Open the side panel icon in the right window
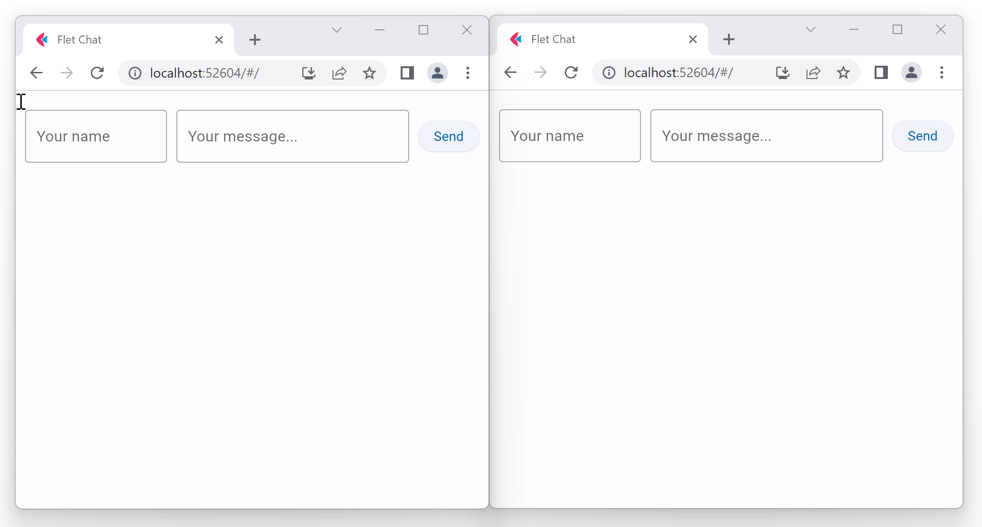Screen dimensions: 982x527 point(881,72)
